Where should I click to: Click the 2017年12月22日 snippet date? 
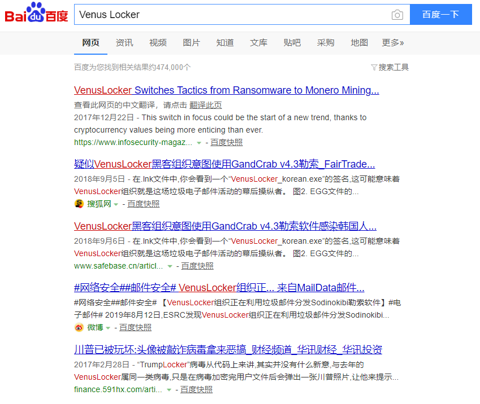tap(104, 118)
